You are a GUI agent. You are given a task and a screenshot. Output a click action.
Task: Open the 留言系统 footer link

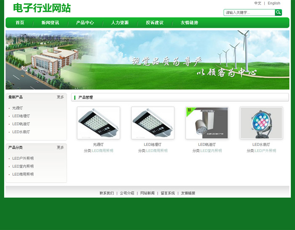(x=167, y=193)
